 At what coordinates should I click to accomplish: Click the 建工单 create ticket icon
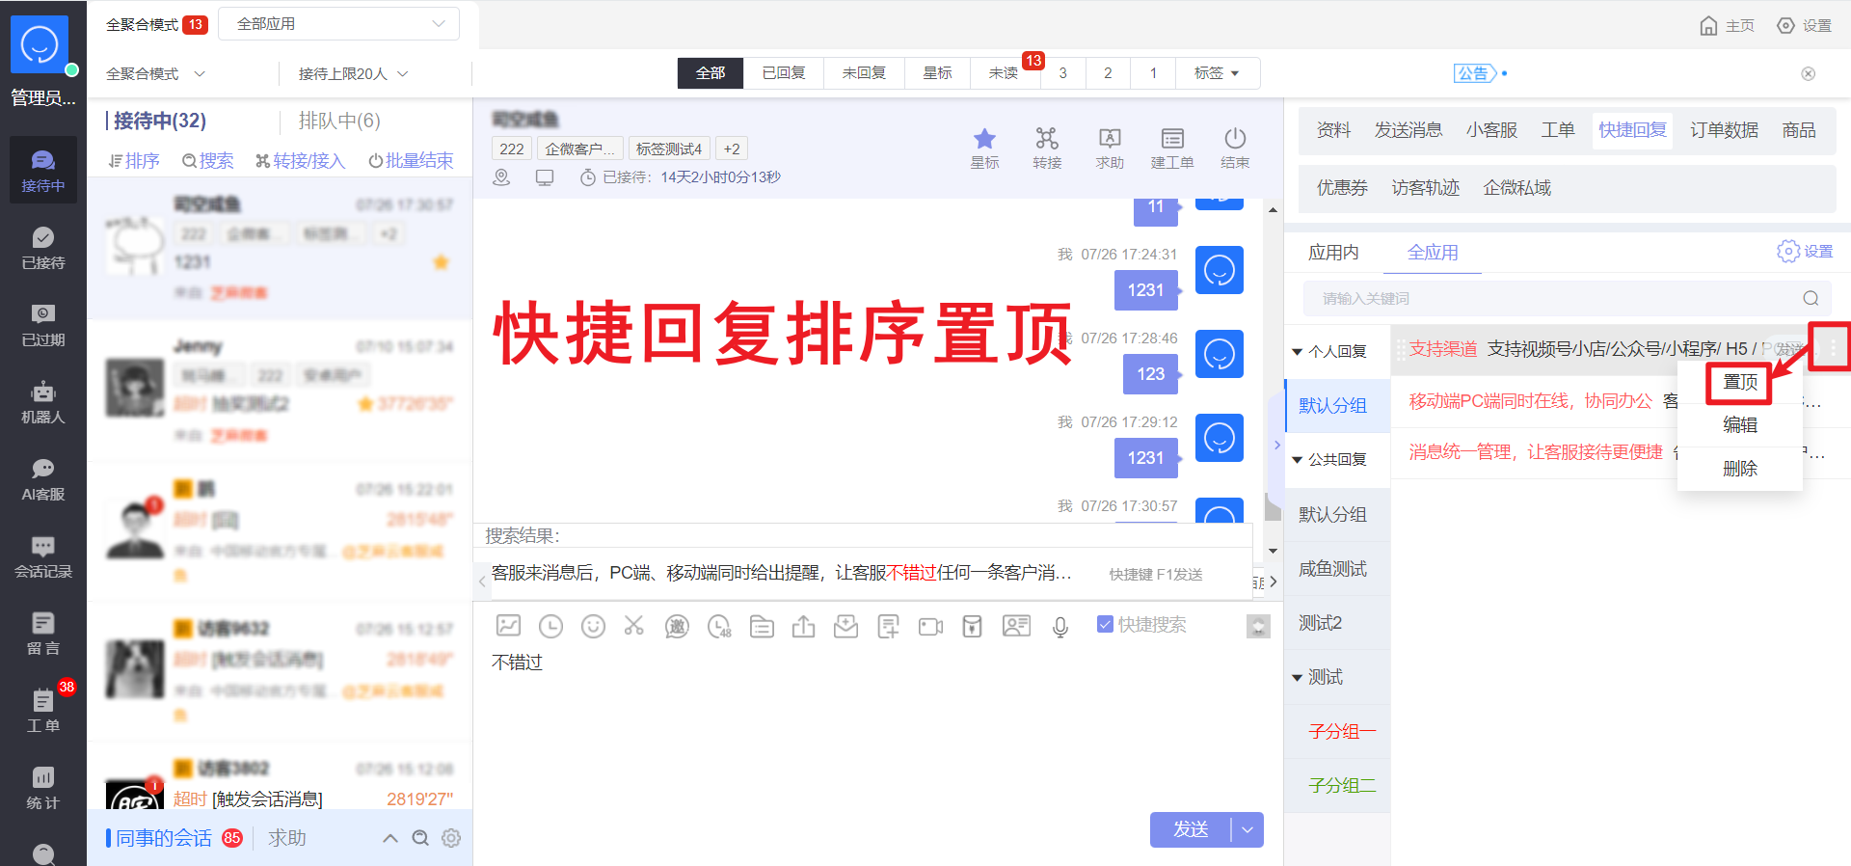pyautogui.click(x=1172, y=149)
